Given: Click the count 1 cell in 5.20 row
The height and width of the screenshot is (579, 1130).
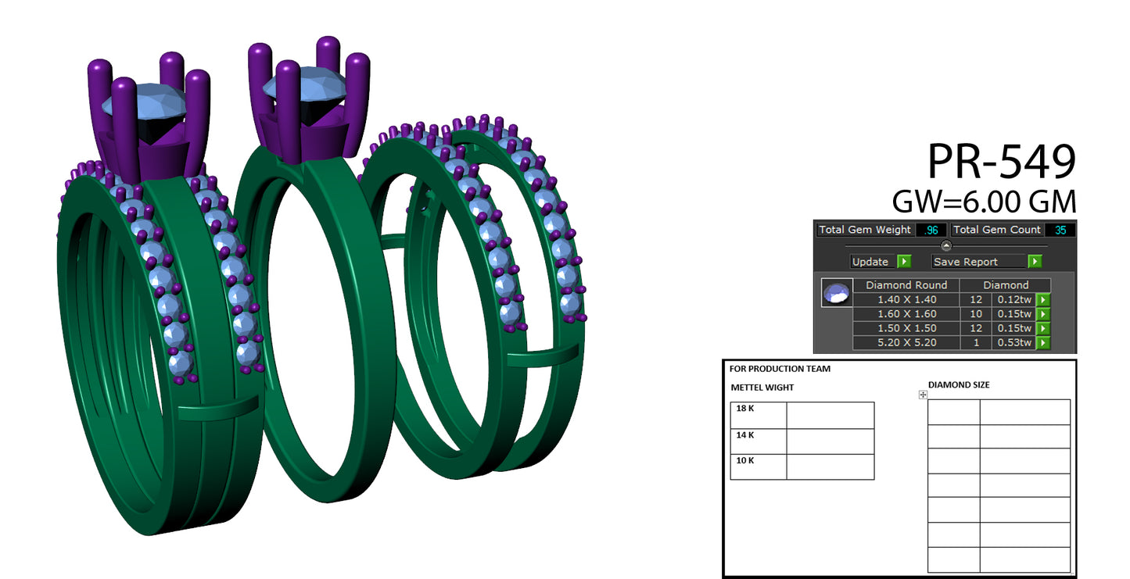Looking at the screenshot, I should (x=976, y=342).
